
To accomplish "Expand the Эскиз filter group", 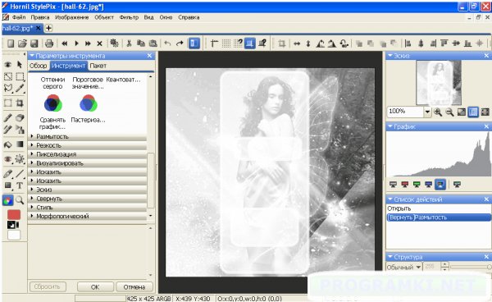I will pos(87,190).
